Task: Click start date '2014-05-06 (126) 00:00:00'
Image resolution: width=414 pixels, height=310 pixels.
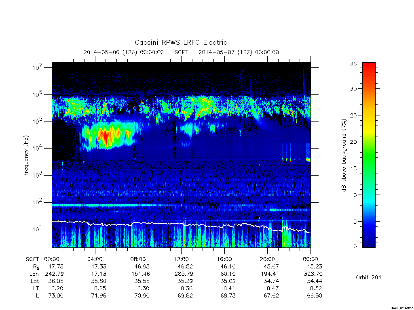Action: coord(124,52)
